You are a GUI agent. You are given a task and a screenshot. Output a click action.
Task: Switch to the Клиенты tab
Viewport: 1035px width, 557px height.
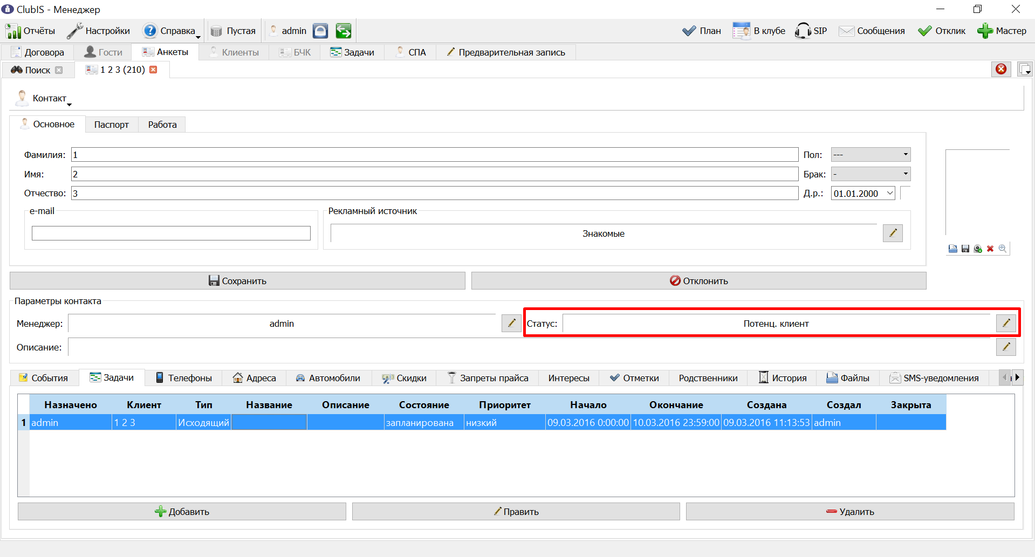click(x=235, y=52)
